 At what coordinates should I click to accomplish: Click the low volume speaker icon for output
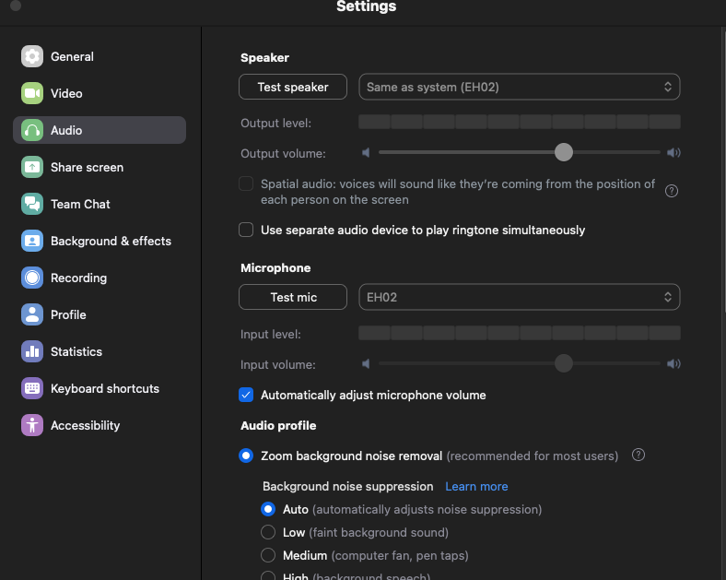(x=366, y=152)
